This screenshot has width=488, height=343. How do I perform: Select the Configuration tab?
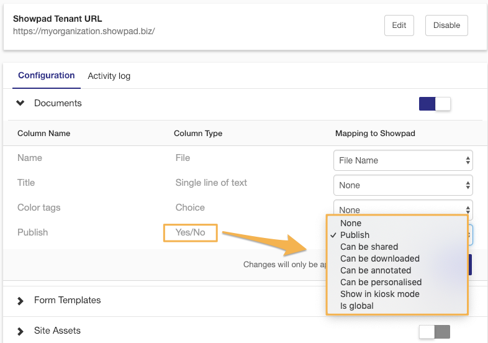pos(46,75)
